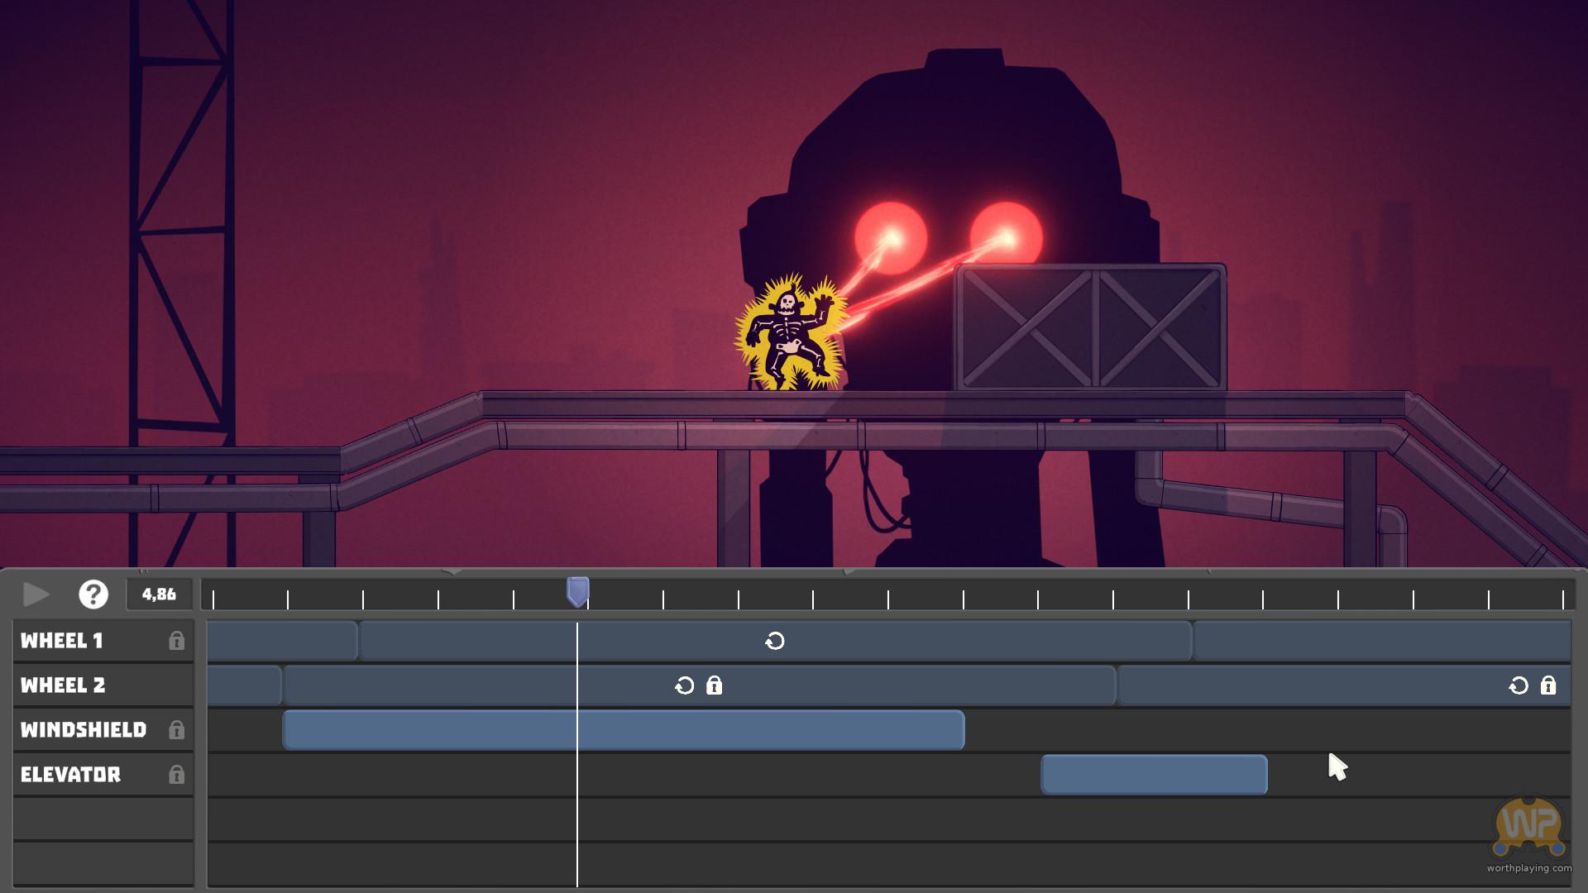The height and width of the screenshot is (893, 1588).
Task: Select the Windshield track label
Action: coord(84,730)
